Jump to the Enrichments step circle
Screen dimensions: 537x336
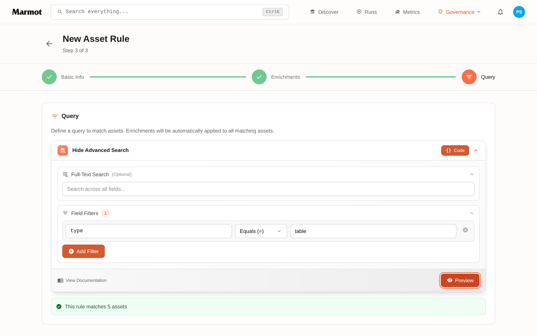(259, 77)
